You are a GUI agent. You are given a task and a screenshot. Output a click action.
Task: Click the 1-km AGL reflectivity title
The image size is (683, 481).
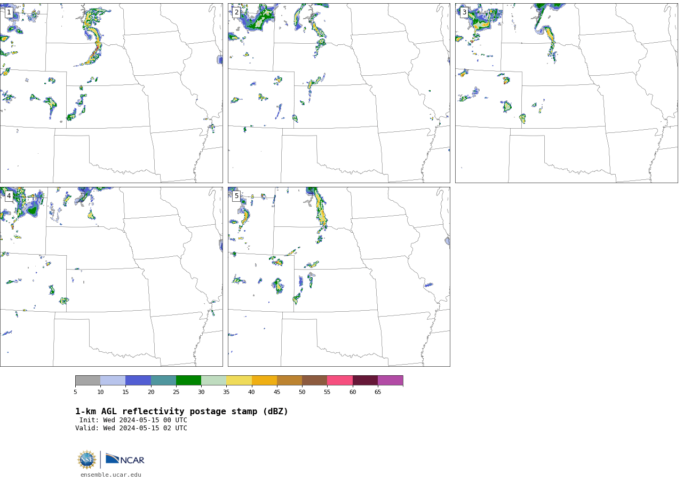pos(181,412)
